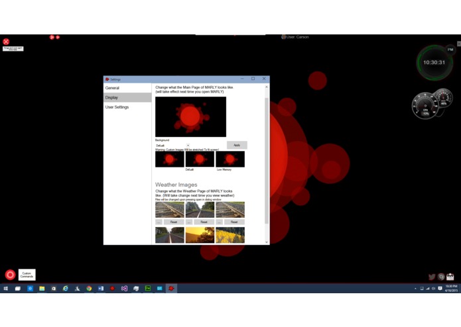This screenshot has width=461, height=327.
Task: Click browse (...) button for second weather image
Action: pos(189,222)
